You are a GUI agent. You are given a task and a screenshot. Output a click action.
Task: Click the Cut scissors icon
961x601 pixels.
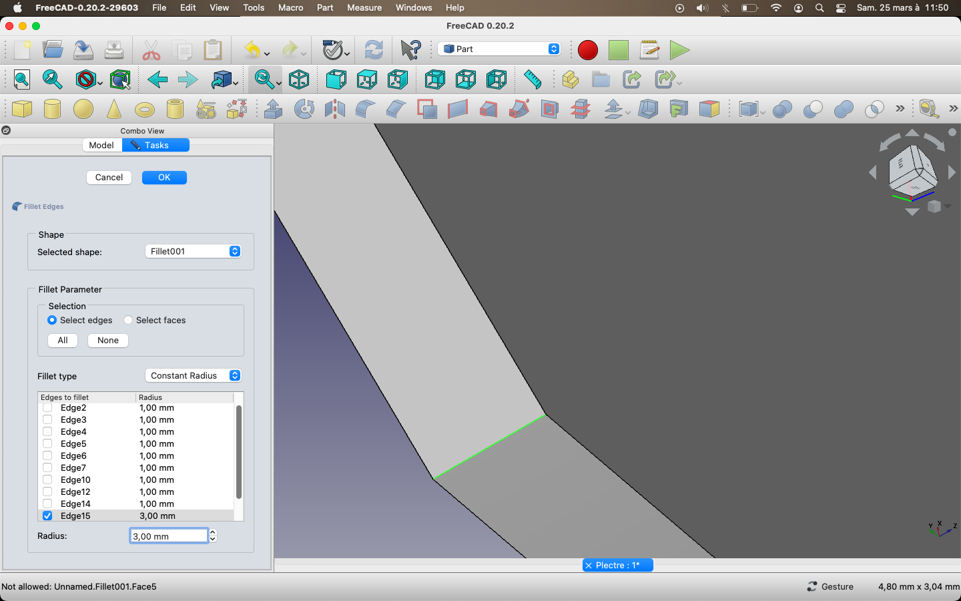pos(151,50)
